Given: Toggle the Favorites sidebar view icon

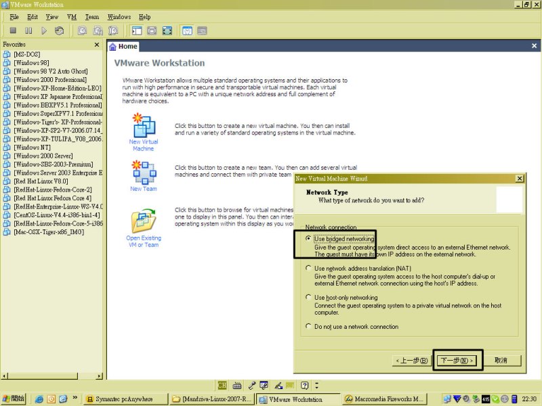Looking at the screenshot, I should coord(136,30).
